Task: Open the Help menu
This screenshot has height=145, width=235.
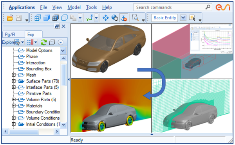Action: coord(107,7)
